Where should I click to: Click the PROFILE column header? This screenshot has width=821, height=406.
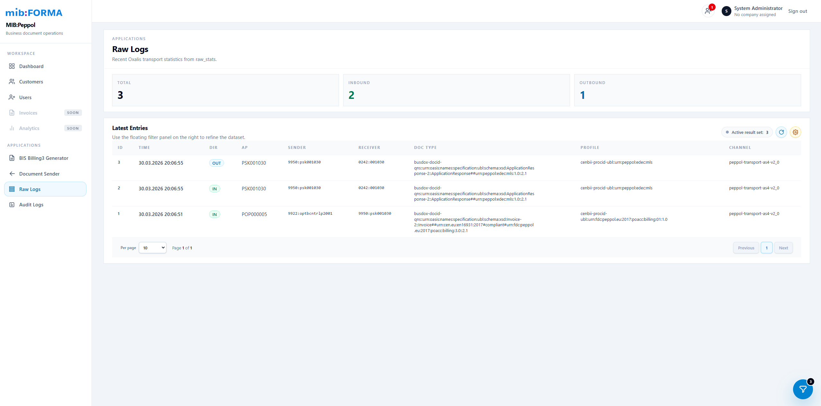[590, 148]
